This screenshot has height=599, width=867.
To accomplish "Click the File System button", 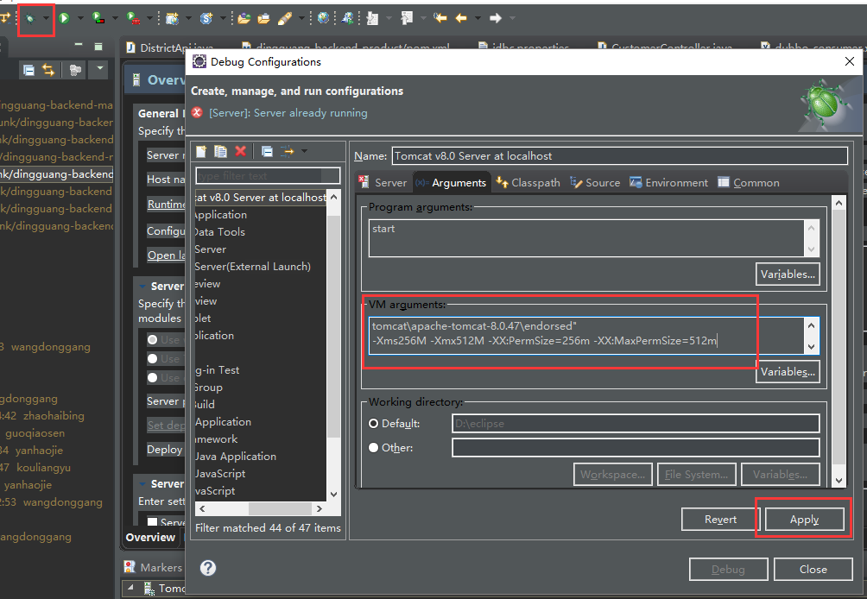I will [696, 475].
